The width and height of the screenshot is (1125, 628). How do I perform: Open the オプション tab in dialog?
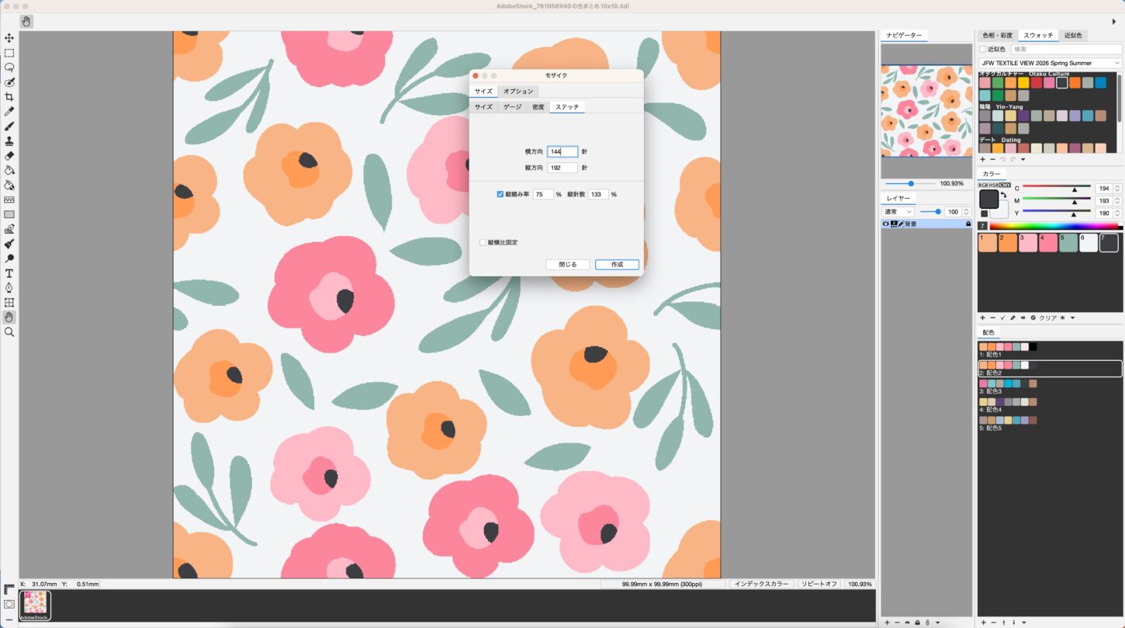(518, 91)
